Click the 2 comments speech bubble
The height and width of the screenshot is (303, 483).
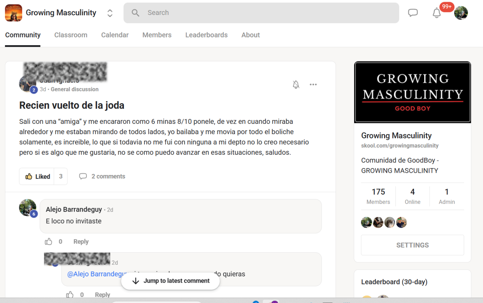click(x=83, y=176)
